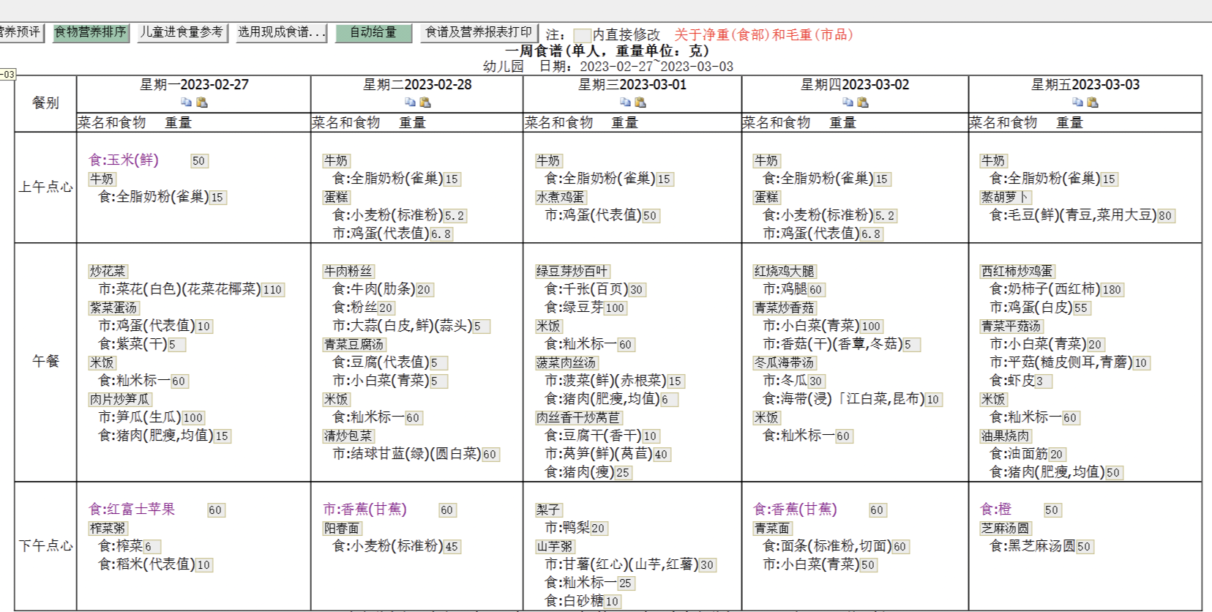Edit the 60 weight field for 鸡腿
The height and width of the screenshot is (612, 1212).
[x=816, y=290]
